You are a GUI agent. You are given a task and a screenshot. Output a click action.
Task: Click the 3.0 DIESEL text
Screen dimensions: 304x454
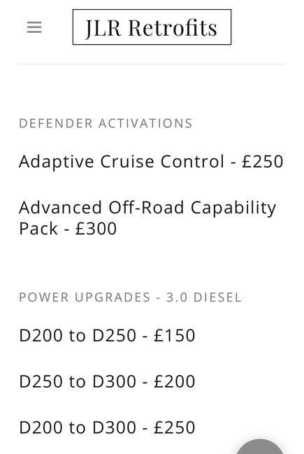[203, 297]
